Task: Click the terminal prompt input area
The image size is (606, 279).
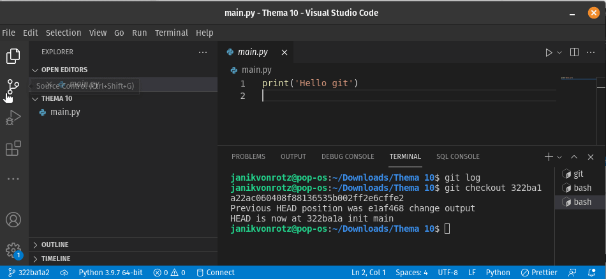Action: coord(447,229)
